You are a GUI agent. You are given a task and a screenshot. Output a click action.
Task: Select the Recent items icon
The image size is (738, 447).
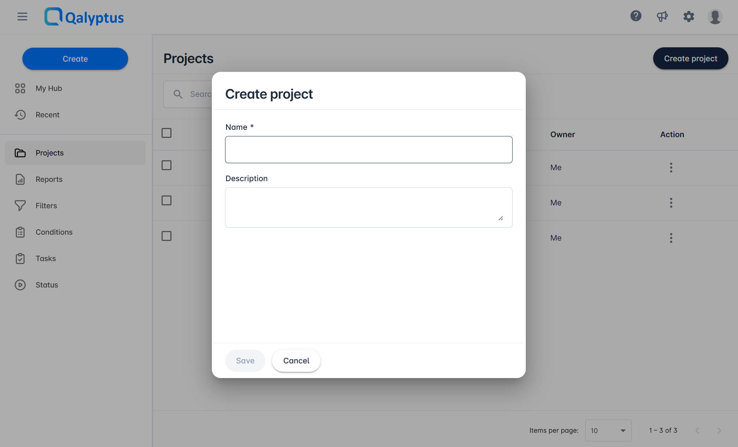pos(20,115)
